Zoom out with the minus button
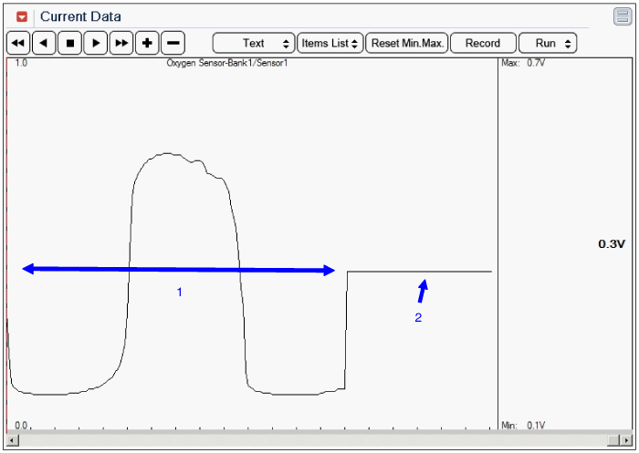639x453 pixels. click(173, 43)
